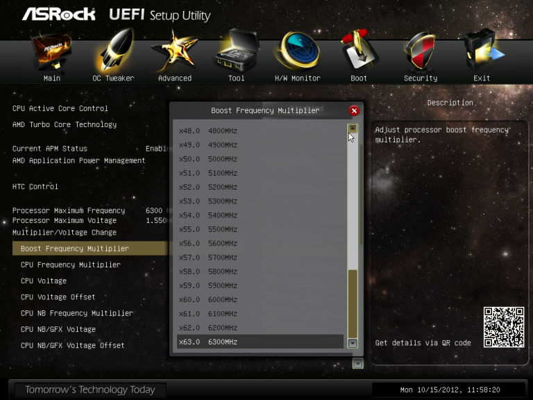Select x55.0 5500MHz multiplier
This screenshot has height=400, width=533.
[260, 229]
